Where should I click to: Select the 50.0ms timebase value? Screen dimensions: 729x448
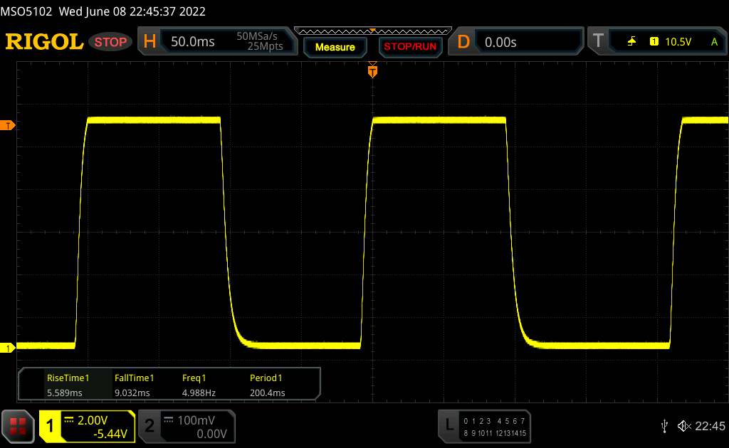tap(193, 42)
